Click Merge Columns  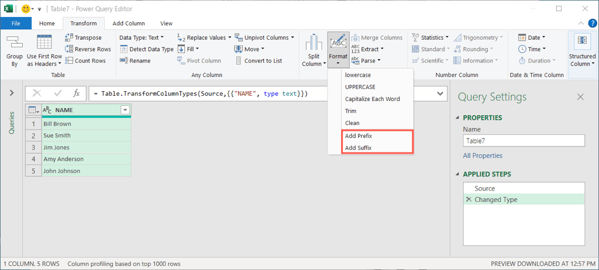pyautogui.click(x=377, y=37)
